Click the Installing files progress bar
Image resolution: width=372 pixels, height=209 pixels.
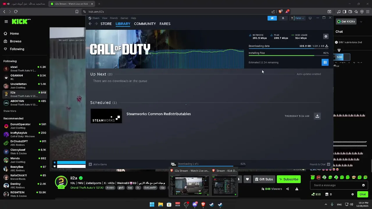(x=289, y=56)
